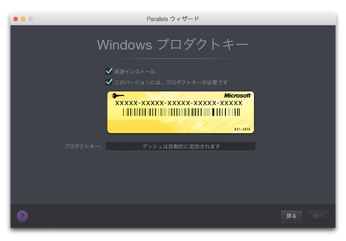Viewport: 346px width, 241px height.
Task: Click the barcode on the product key card
Action: tap(180, 113)
